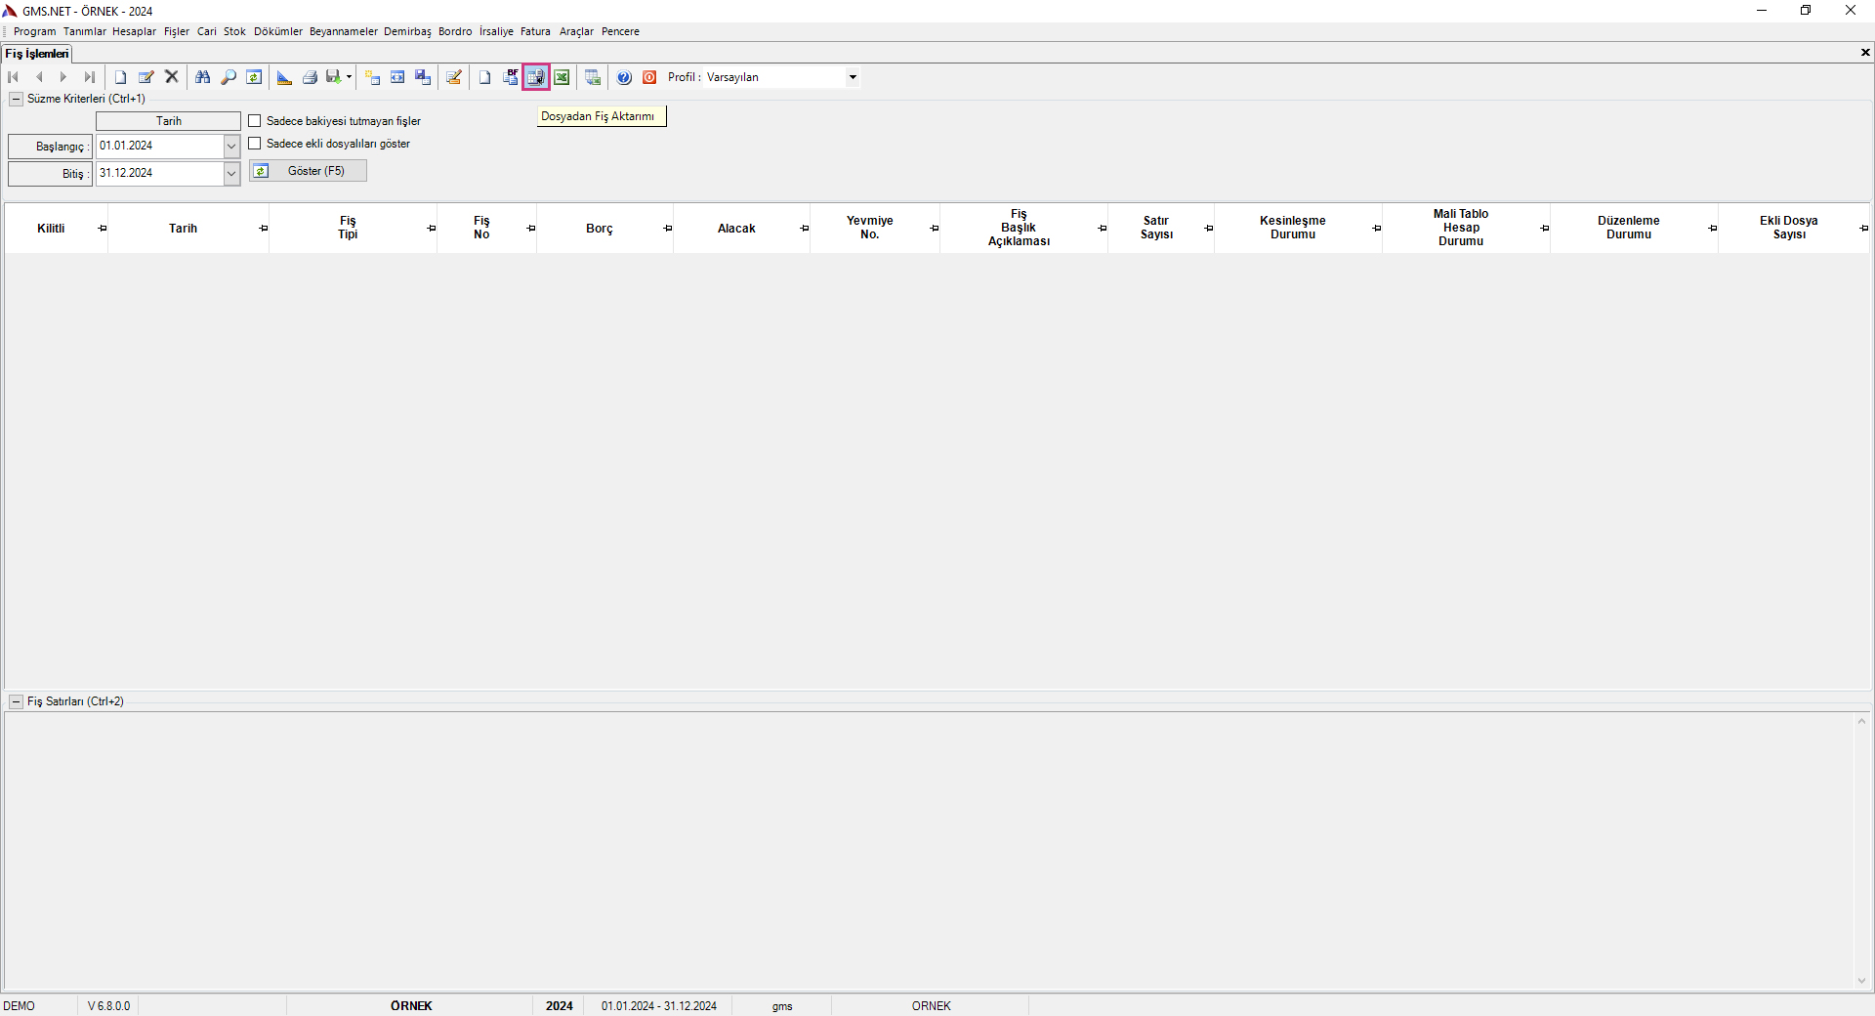Image resolution: width=1875 pixels, height=1016 pixels.
Task: Toggle Sadece bakiyesi tutmayan fişler checkbox
Action: point(255,121)
